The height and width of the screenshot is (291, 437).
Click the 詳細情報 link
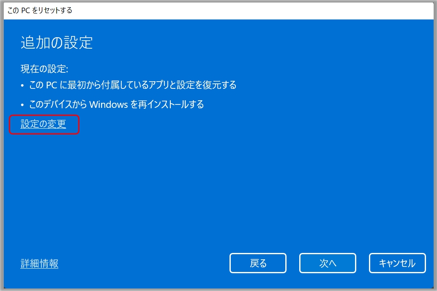tap(39, 264)
